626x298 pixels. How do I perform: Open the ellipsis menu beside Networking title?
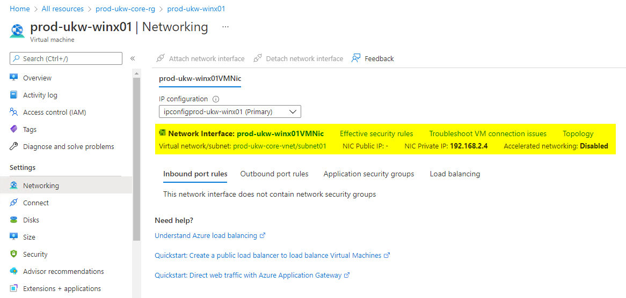tap(225, 27)
